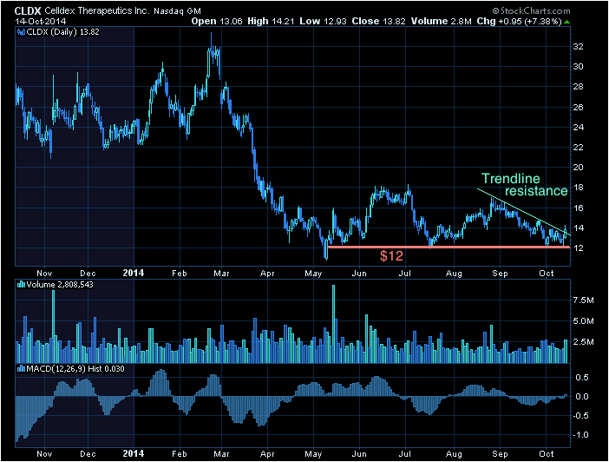Click the Volume 2,808,543 legend text

[x=60, y=285]
